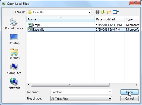Go to Desktop in places bar

point(14,39)
